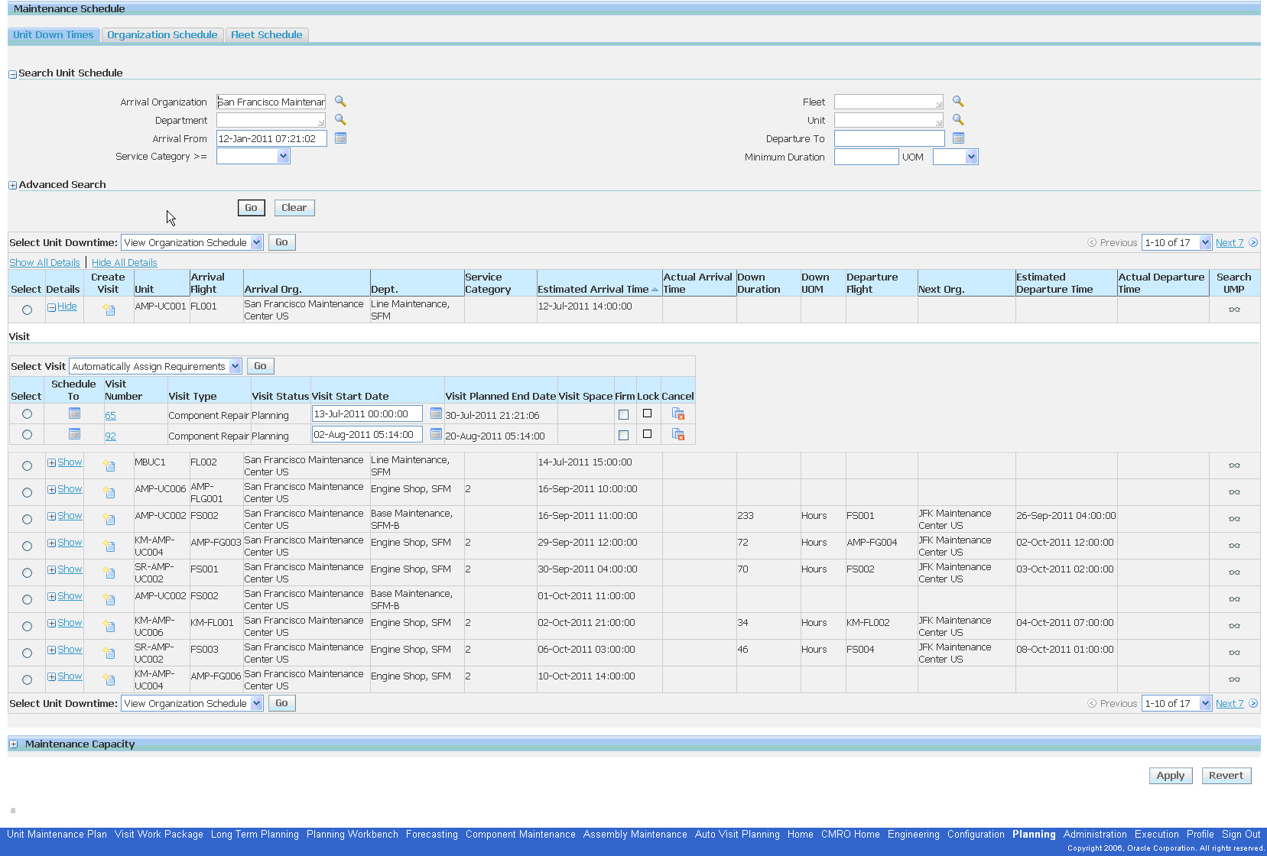Screen dimensions: 1267x856
Task: Click Show All Details link
Action: [x=44, y=262]
